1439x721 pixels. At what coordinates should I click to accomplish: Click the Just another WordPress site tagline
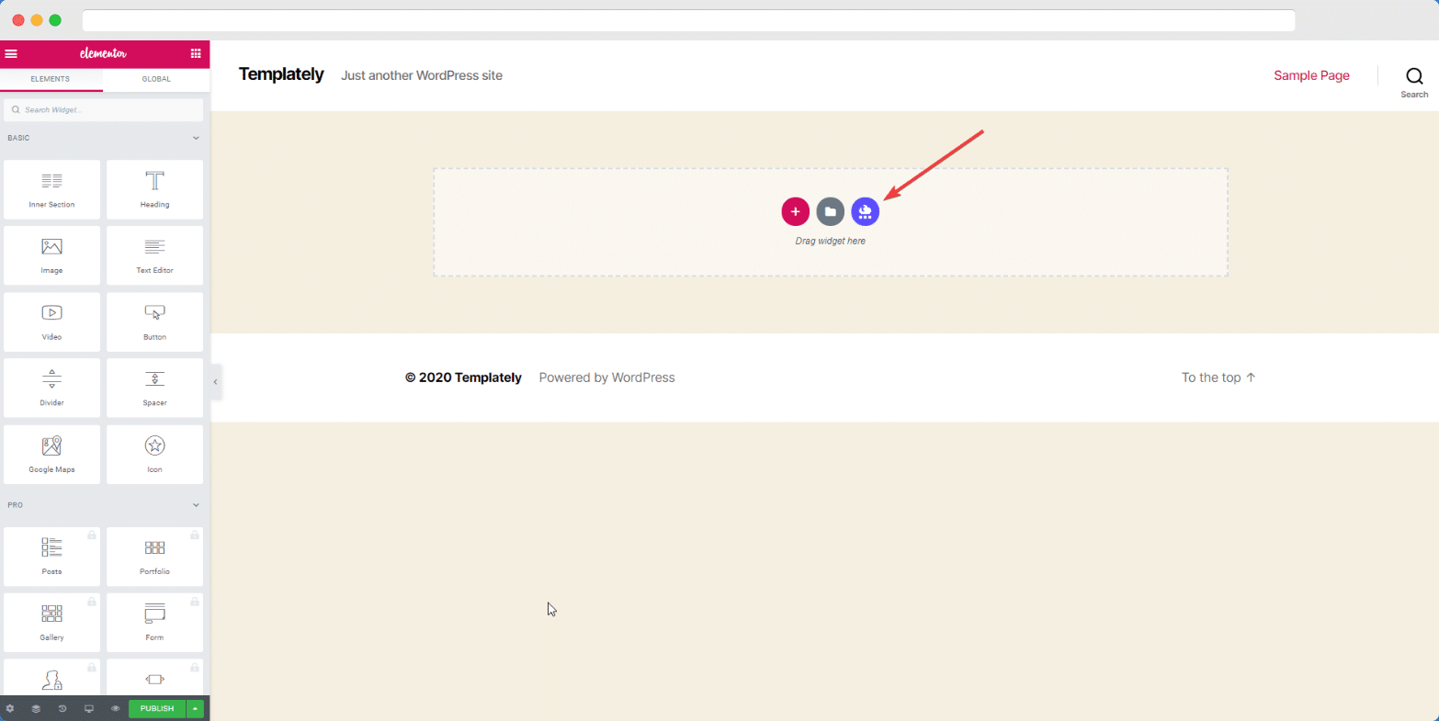[x=422, y=75]
